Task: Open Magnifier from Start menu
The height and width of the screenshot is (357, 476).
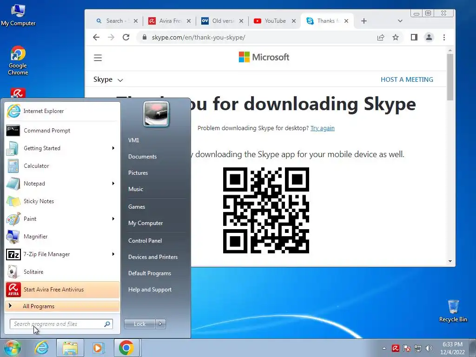Action: point(62,237)
